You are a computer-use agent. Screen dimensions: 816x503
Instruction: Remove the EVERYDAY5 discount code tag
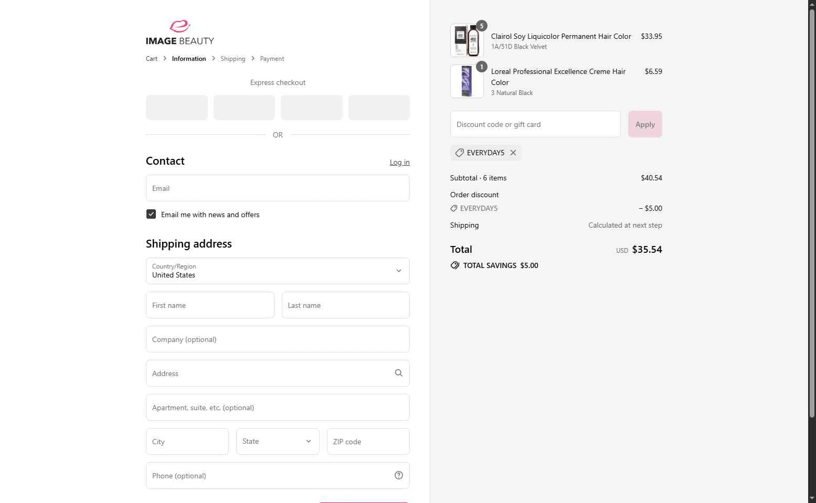(513, 153)
